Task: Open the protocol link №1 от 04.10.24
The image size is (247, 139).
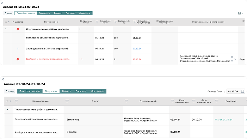Action: coord(223,120)
